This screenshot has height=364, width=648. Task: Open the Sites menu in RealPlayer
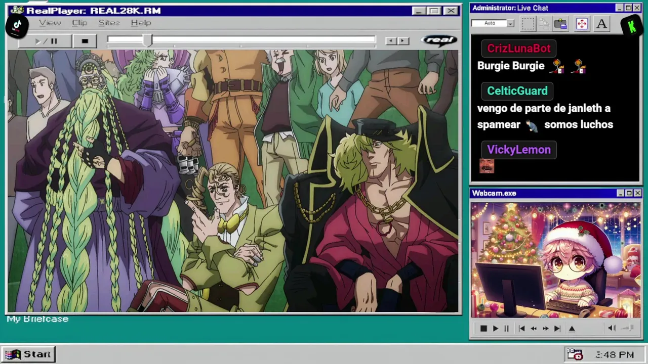point(109,23)
